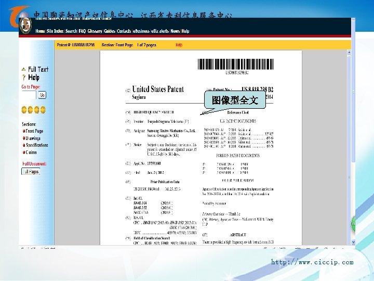The image size is (374, 281).
Task: Open Search in the navigation bar
Action: [71, 31]
